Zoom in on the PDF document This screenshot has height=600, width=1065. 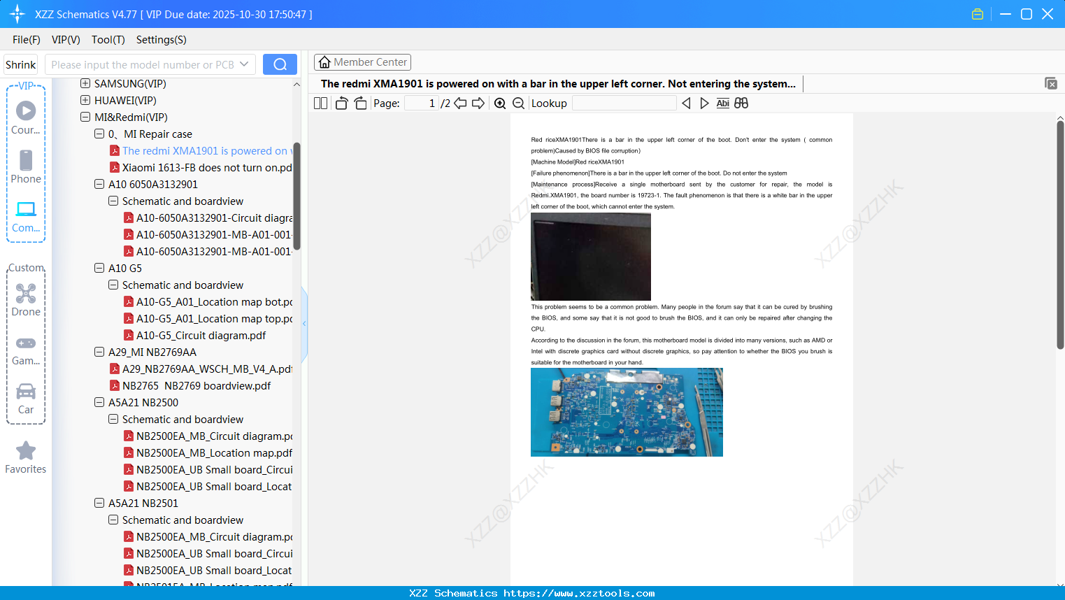tap(500, 103)
